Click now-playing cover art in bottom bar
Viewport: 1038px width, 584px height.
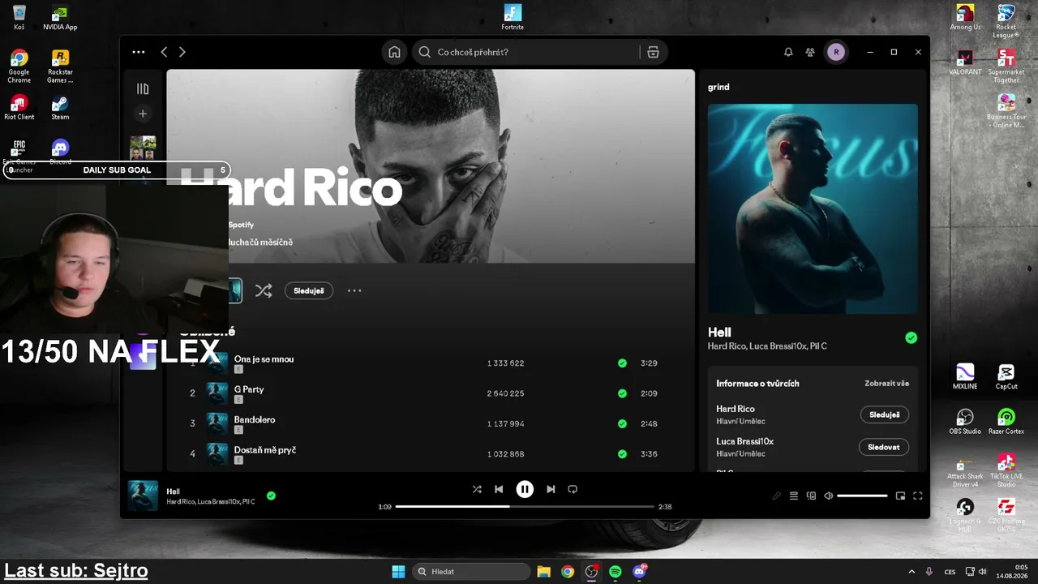[143, 496]
